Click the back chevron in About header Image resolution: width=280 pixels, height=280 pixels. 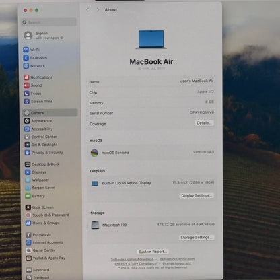[x=87, y=9]
